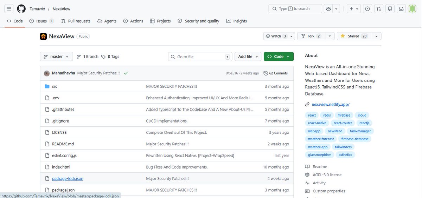Go to GitHub homepage via Octocat logo

point(21,9)
